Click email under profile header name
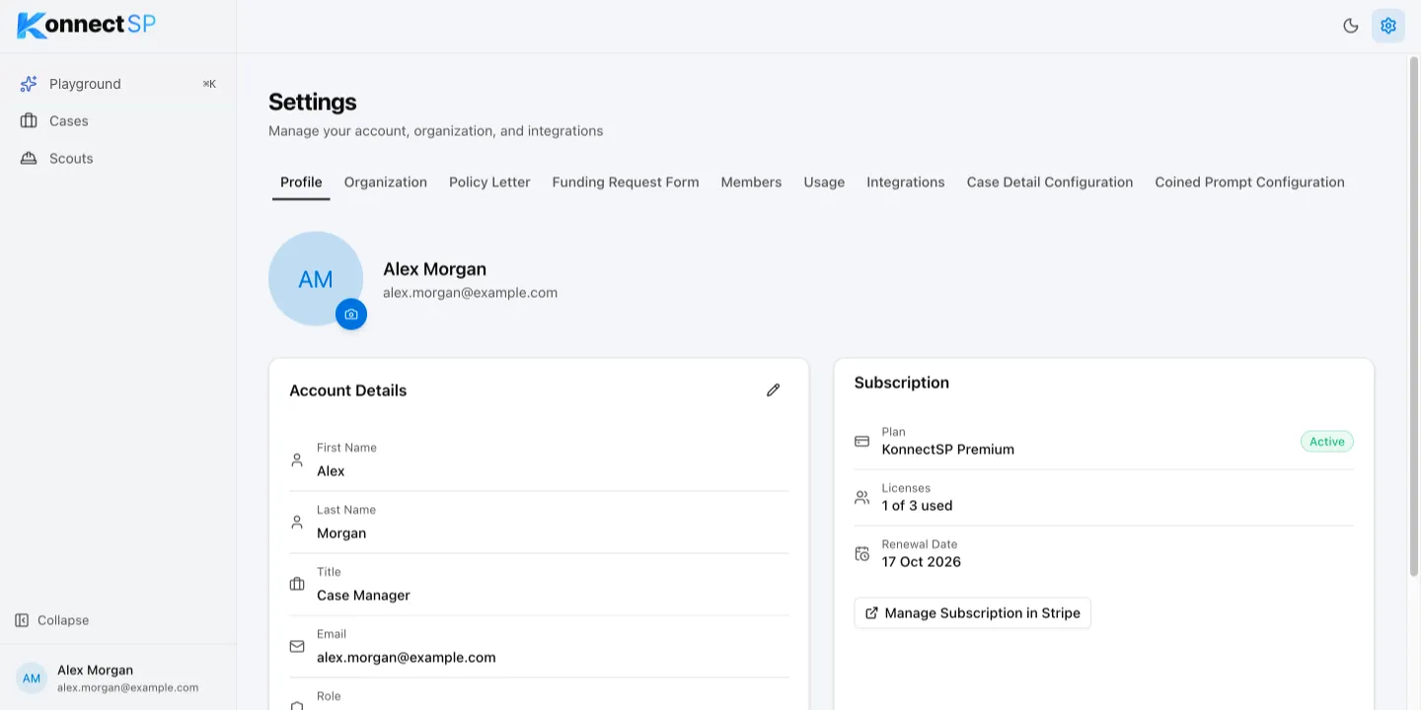This screenshot has width=1421, height=710. pyautogui.click(x=471, y=293)
